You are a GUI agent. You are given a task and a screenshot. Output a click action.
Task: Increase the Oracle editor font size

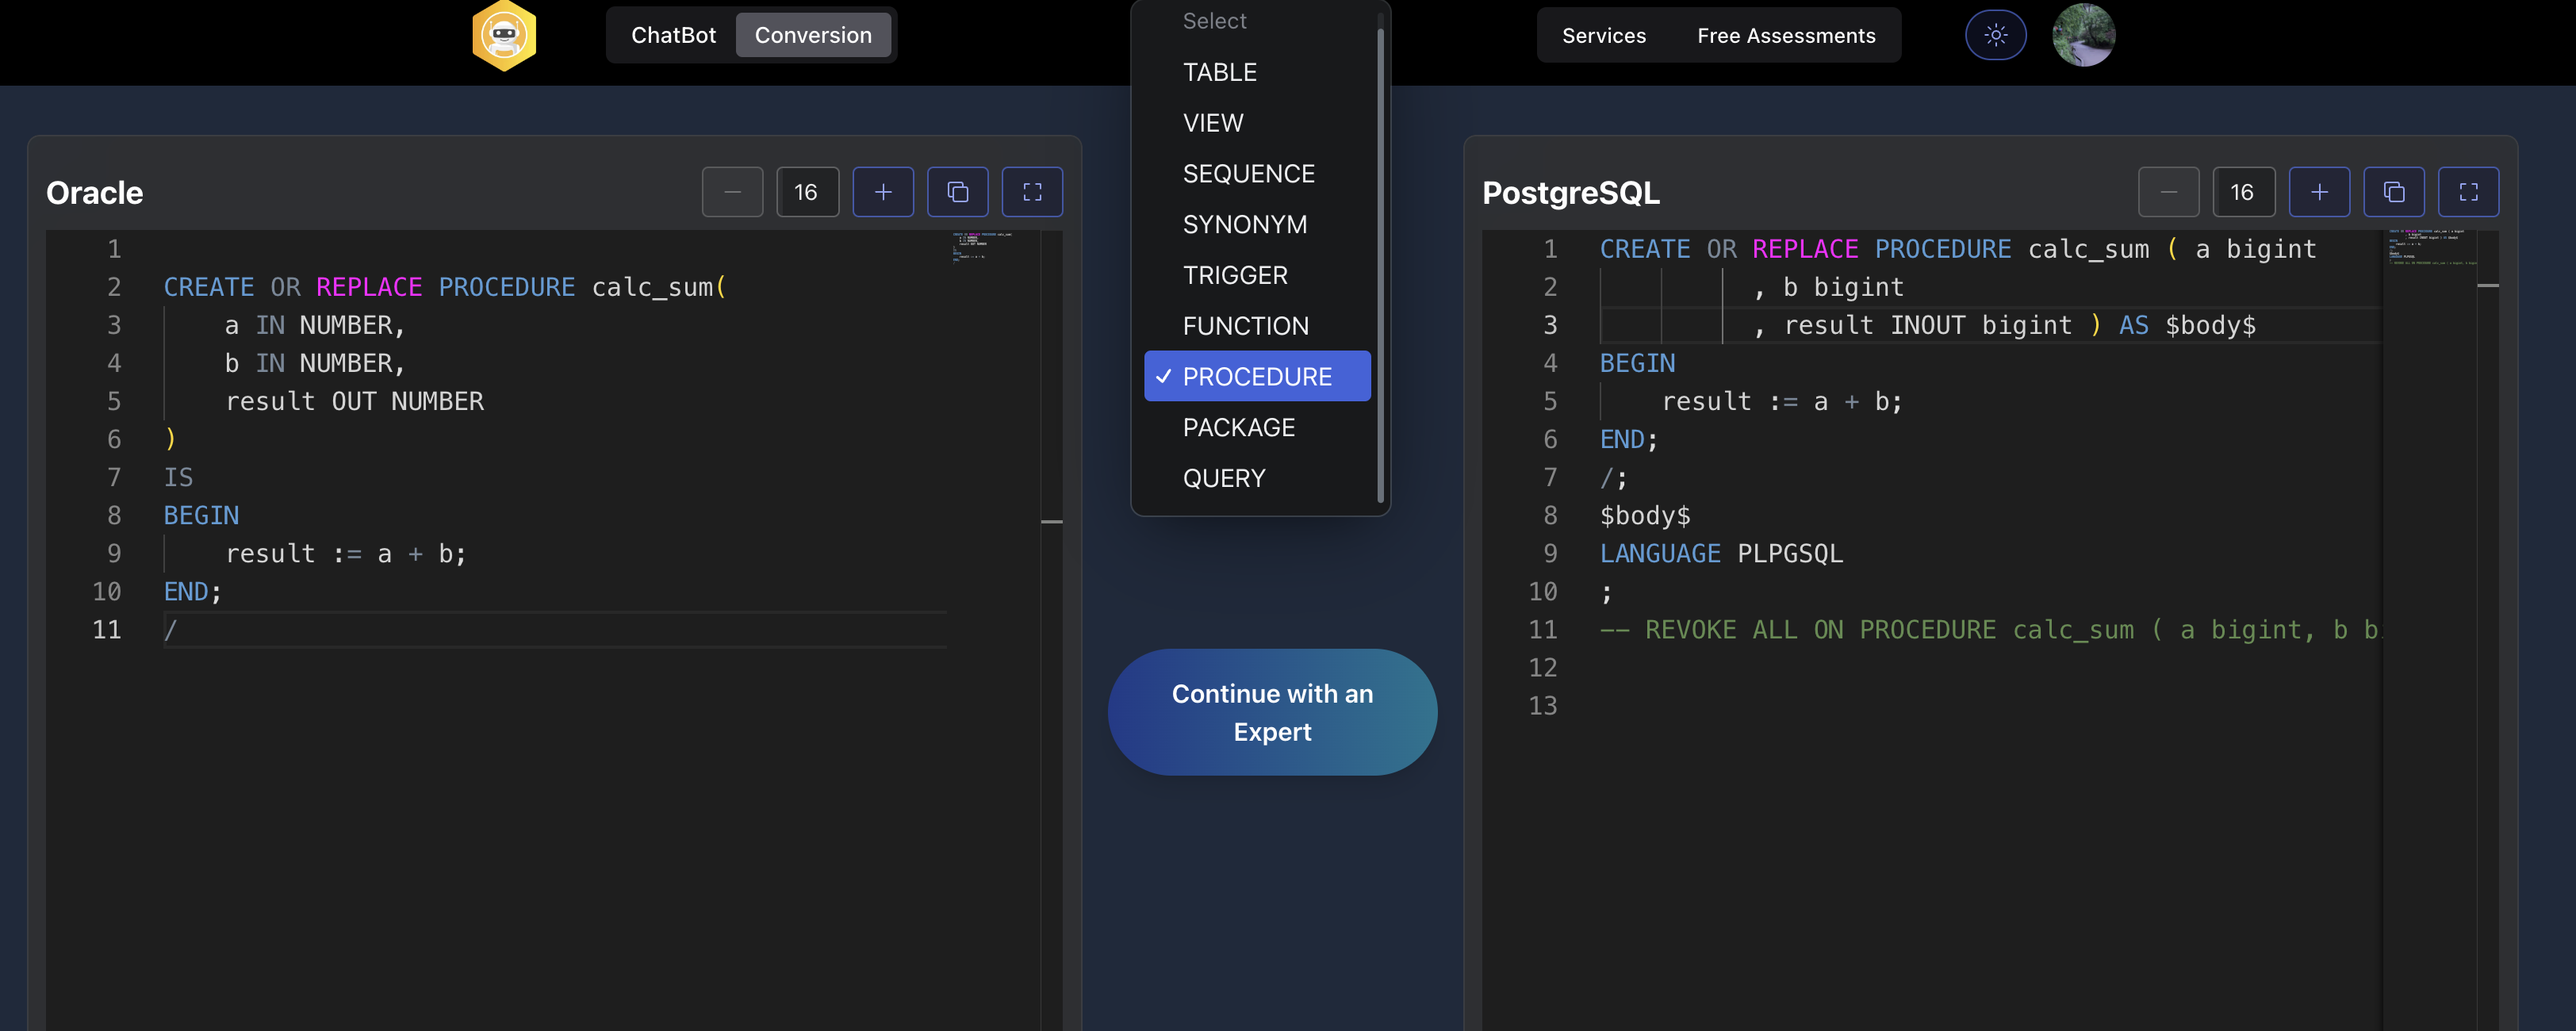coord(882,192)
